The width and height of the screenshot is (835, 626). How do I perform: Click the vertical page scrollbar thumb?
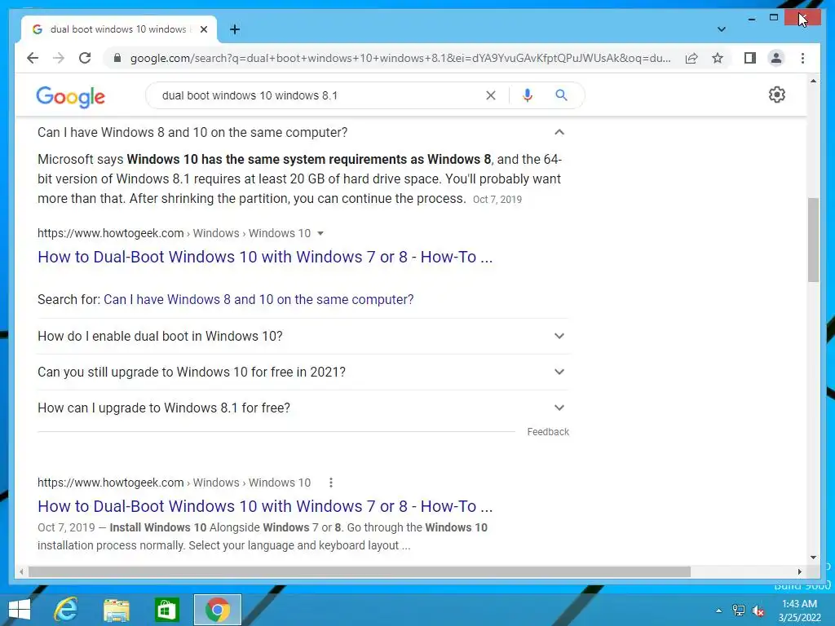click(813, 240)
